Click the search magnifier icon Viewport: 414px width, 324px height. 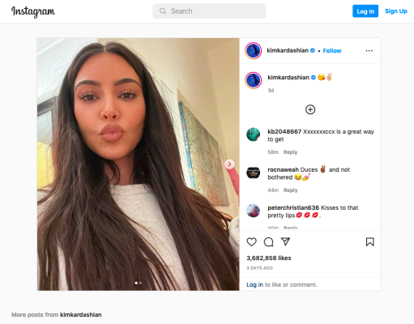(163, 11)
